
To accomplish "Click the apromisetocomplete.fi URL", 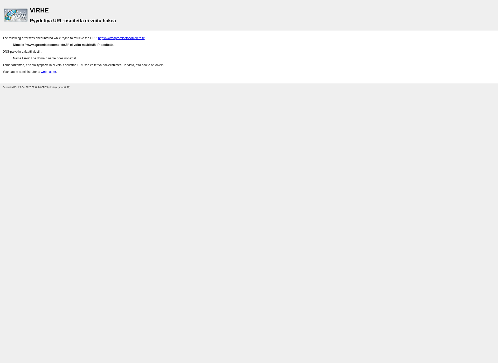I will pos(121,38).
